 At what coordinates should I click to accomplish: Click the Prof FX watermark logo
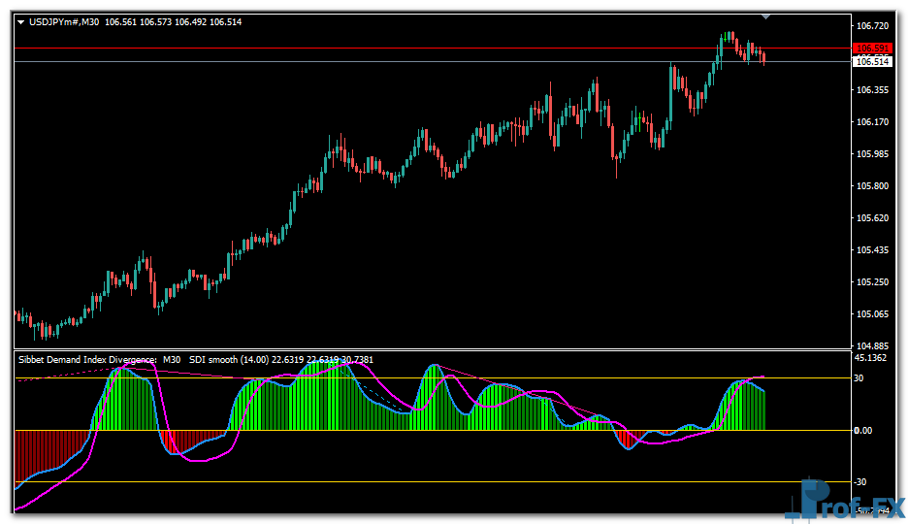pyautogui.click(x=844, y=502)
